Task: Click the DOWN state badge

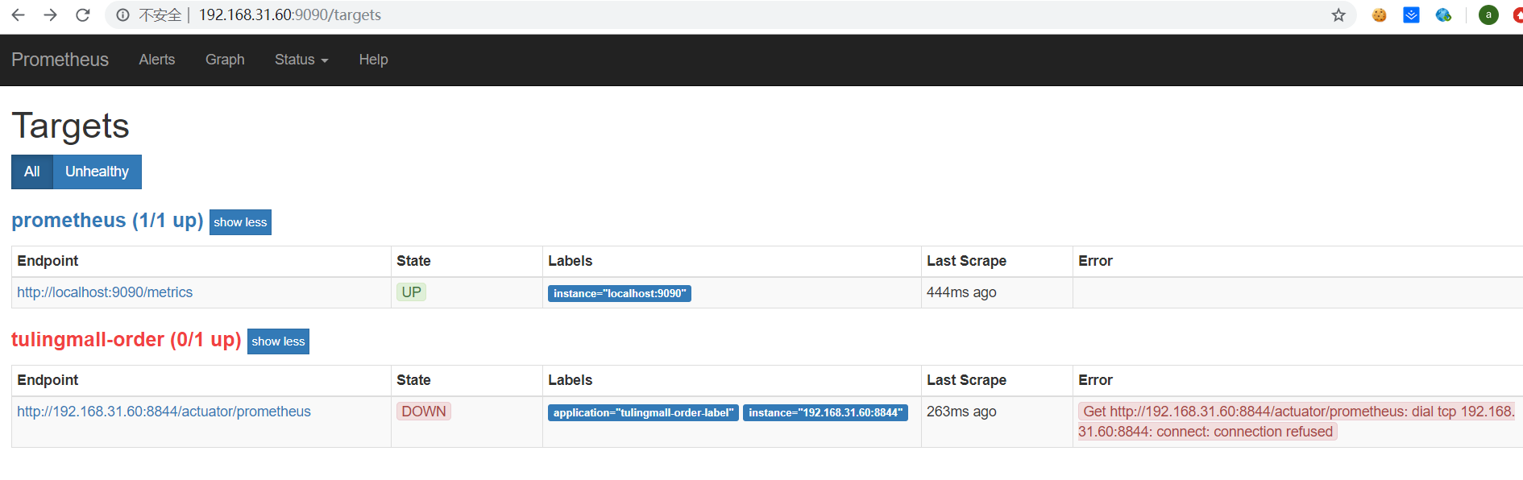Action: [x=424, y=412]
